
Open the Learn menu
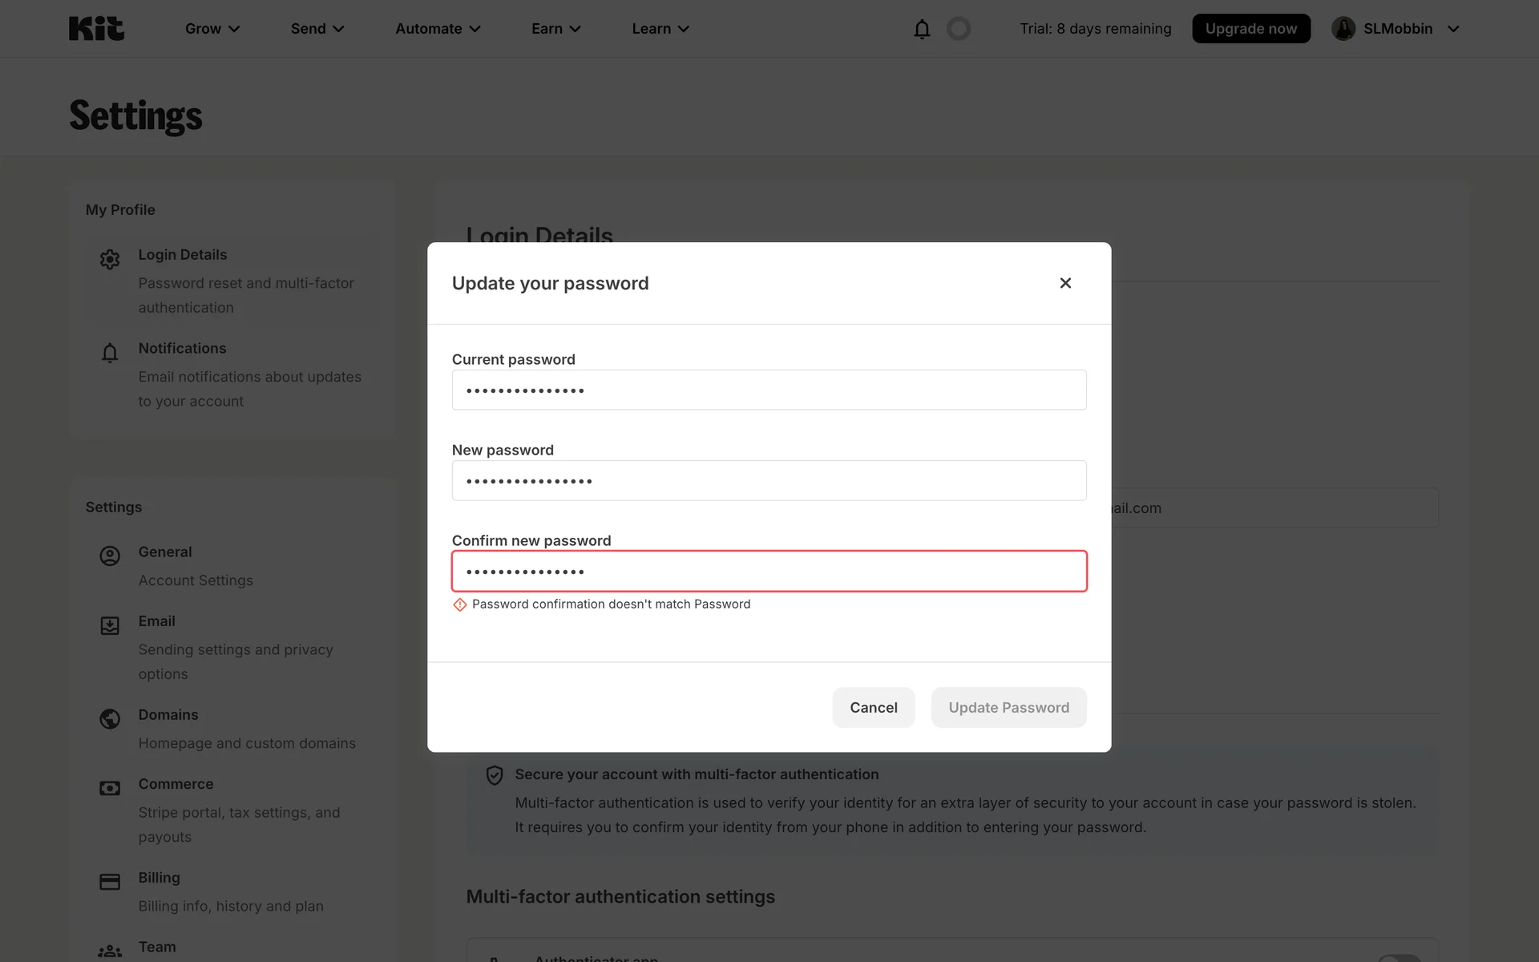[x=660, y=29]
